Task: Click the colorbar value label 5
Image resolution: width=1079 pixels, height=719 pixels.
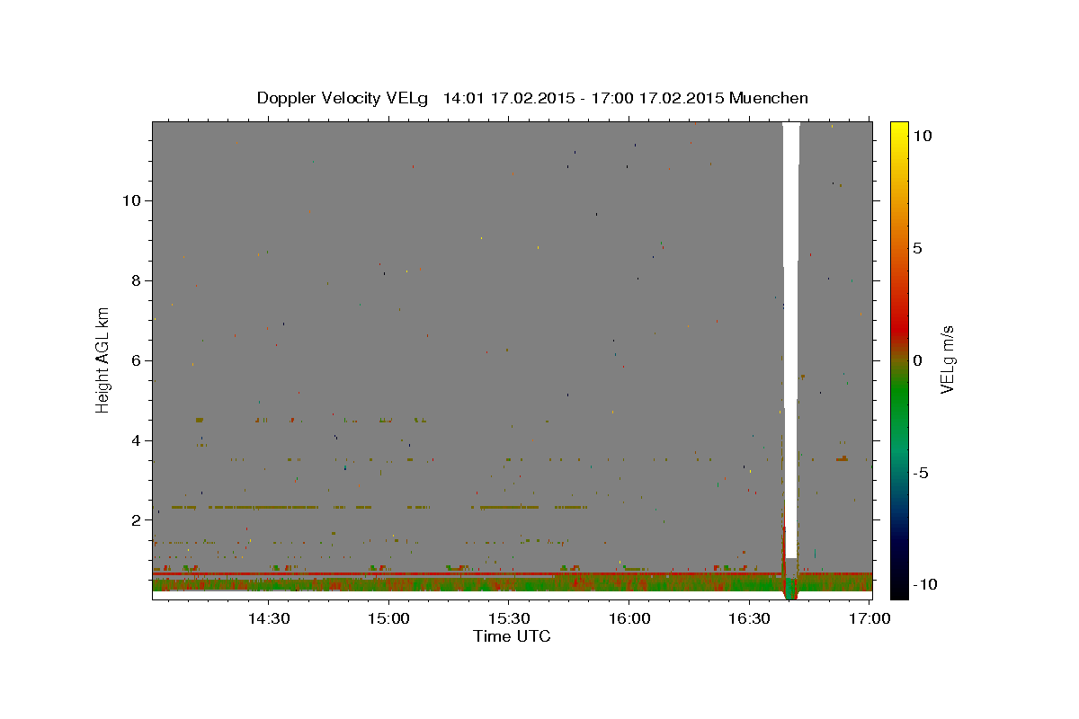Action: coord(917,248)
